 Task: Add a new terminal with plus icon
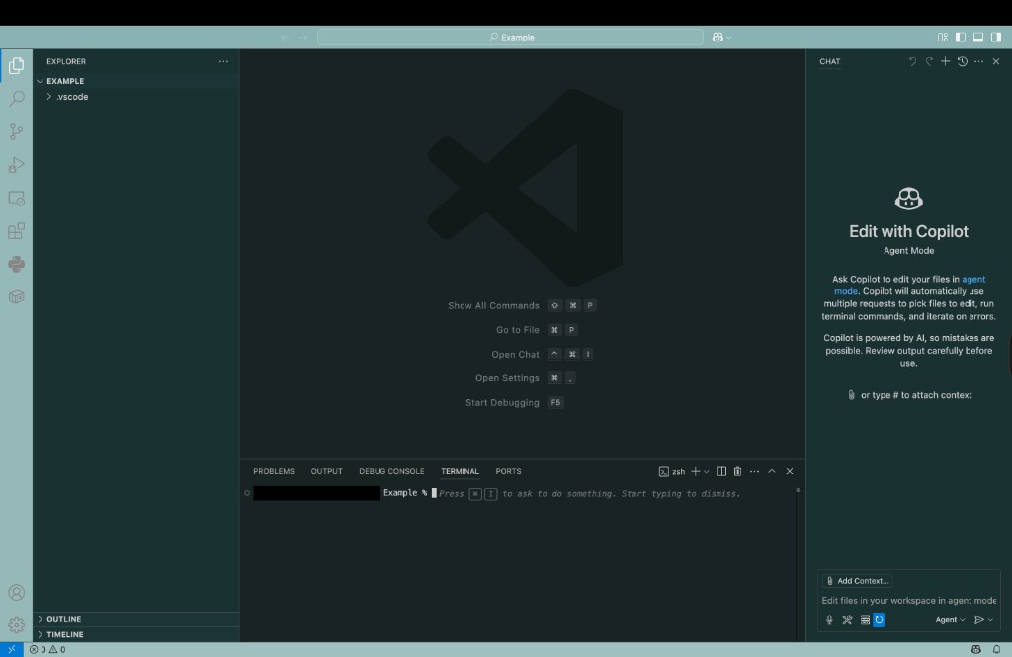[695, 472]
